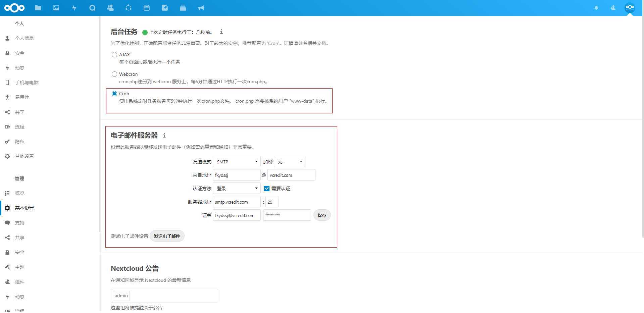Screen dimensions: 644x313
Task: Select the AJAX background job option
Action: (114, 55)
